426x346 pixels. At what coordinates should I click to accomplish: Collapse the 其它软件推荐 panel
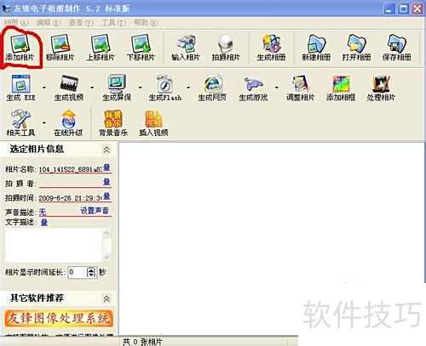click(x=106, y=298)
